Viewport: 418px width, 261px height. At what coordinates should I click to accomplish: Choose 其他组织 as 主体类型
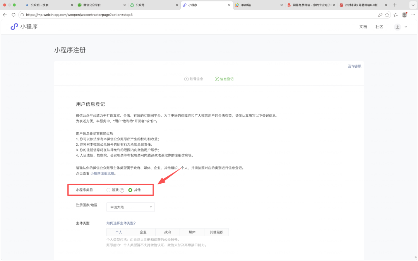point(216,232)
